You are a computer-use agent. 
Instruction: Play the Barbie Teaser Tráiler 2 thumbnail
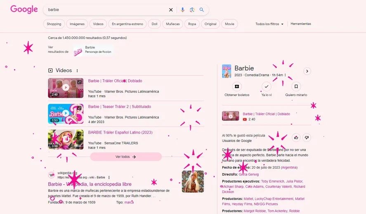point(66,114)
